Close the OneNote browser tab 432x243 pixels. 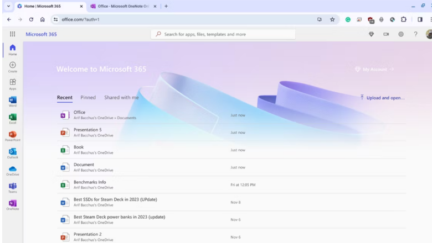coord(155,6)
